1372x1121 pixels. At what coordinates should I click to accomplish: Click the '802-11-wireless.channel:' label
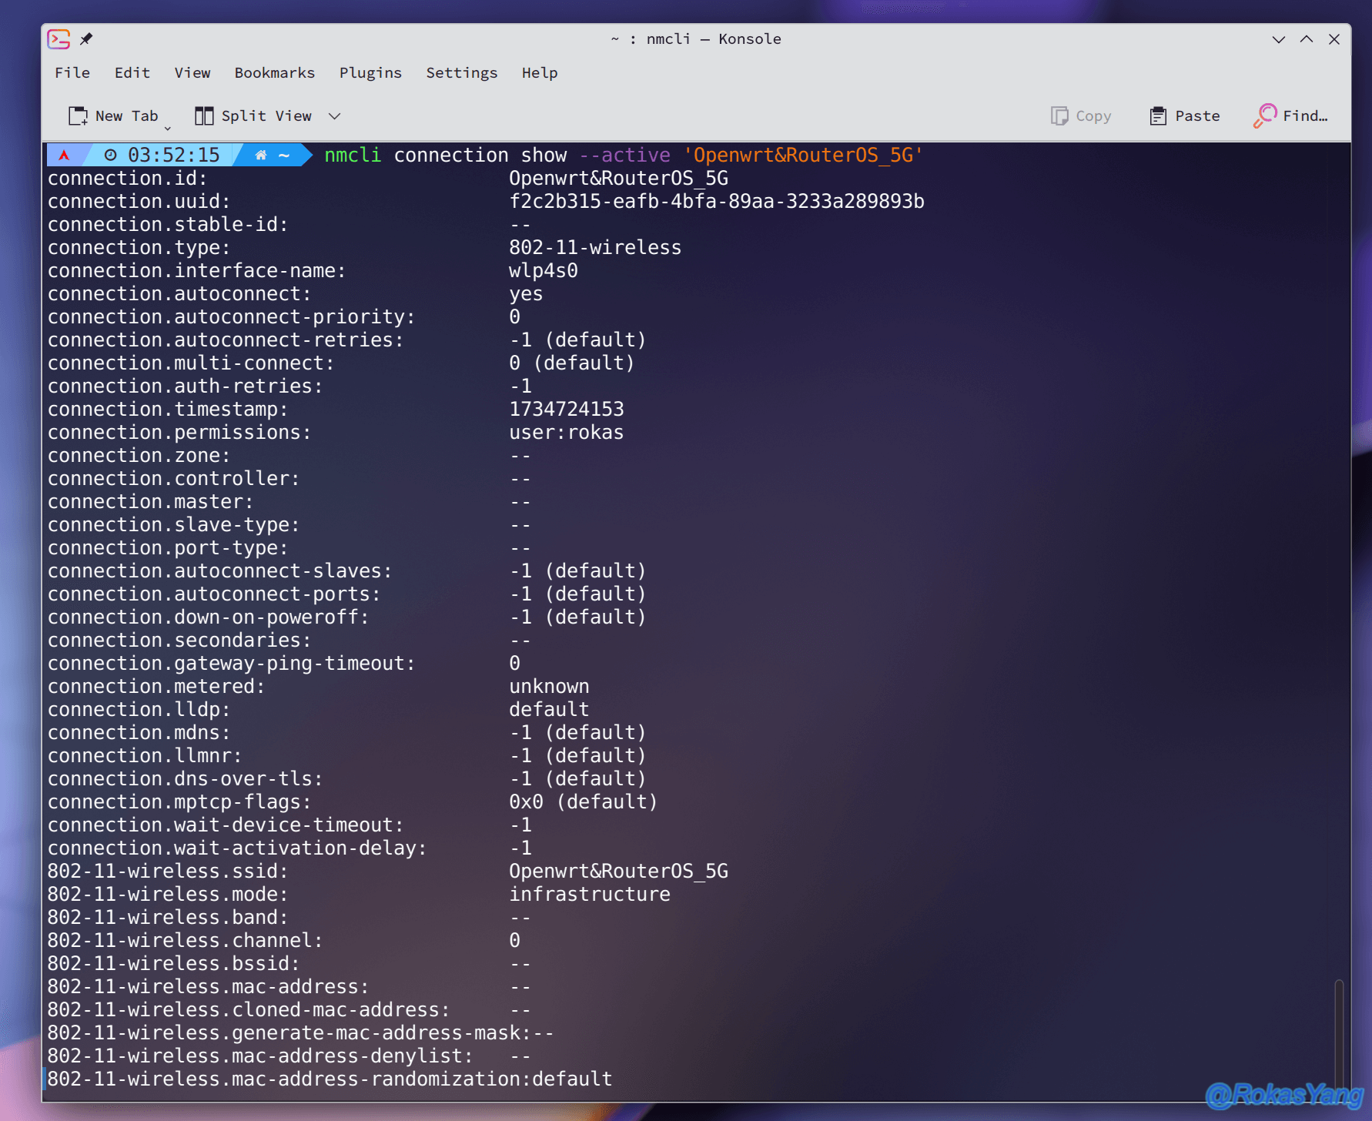[186, 940]
